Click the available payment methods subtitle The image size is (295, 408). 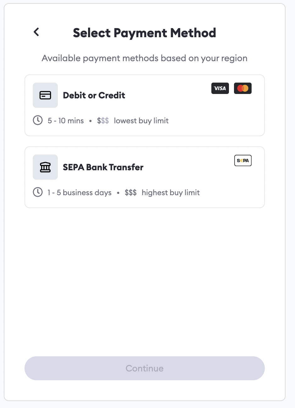click(144, 58)
